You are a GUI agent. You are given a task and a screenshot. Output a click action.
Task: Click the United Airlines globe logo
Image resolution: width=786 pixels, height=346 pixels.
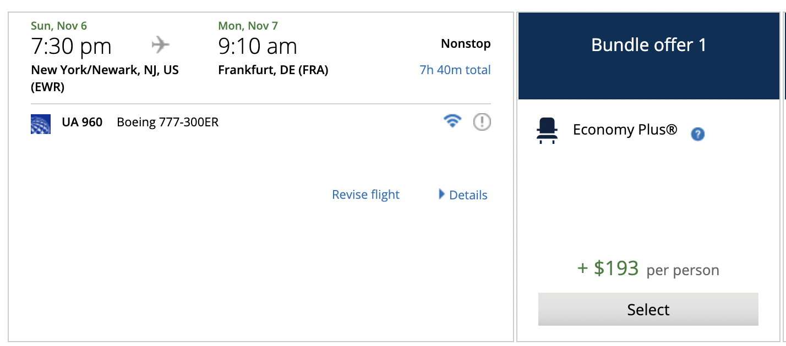(41, 124)
